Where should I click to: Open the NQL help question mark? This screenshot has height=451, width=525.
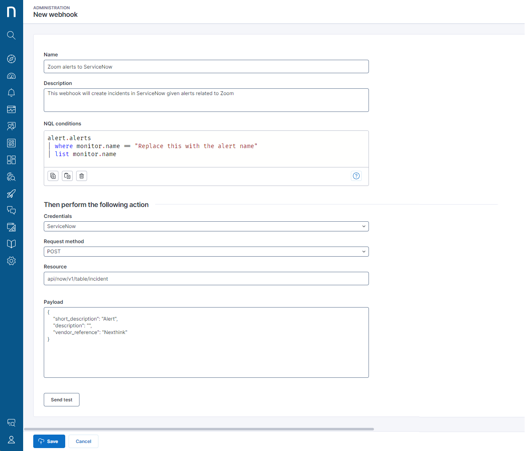356,175
